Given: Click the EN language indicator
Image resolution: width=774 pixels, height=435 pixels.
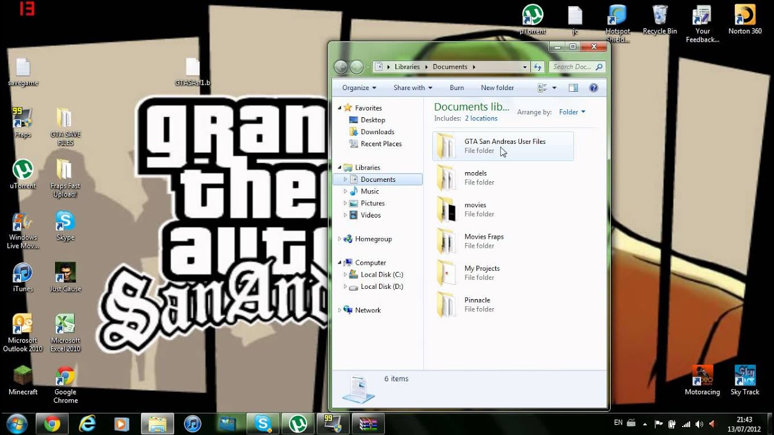Looking at the screenshot, I should tap(618, 422).
